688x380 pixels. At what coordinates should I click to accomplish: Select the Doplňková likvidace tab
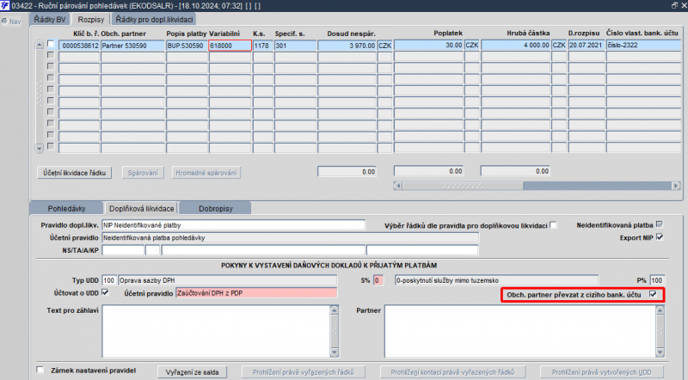(x=141, y=208)
